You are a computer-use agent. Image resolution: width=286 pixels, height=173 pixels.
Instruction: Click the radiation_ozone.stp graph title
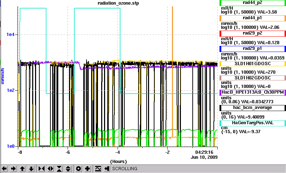point(118,3)
